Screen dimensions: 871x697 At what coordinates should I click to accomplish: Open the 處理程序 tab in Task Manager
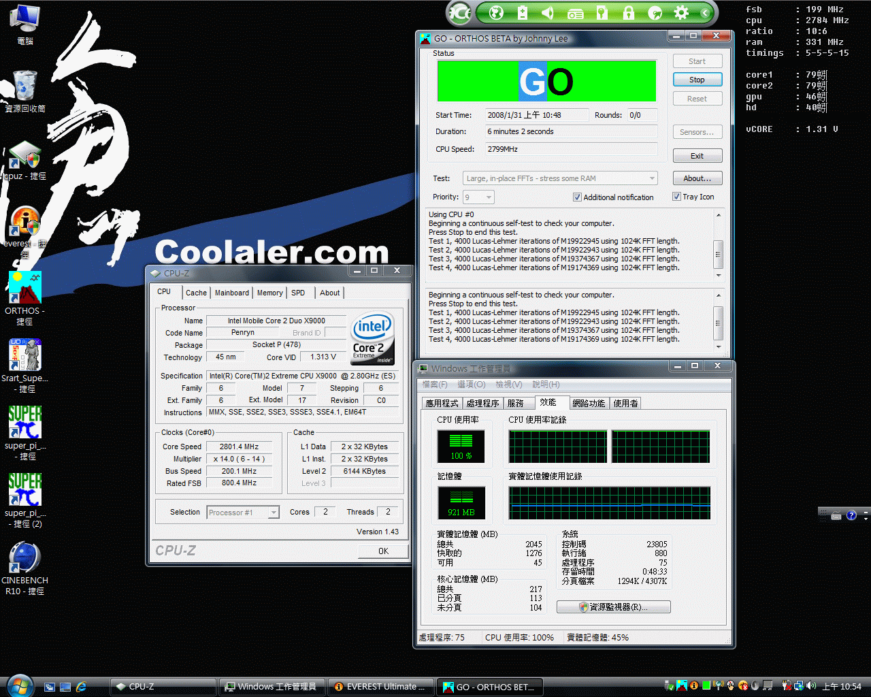(482, 404)
